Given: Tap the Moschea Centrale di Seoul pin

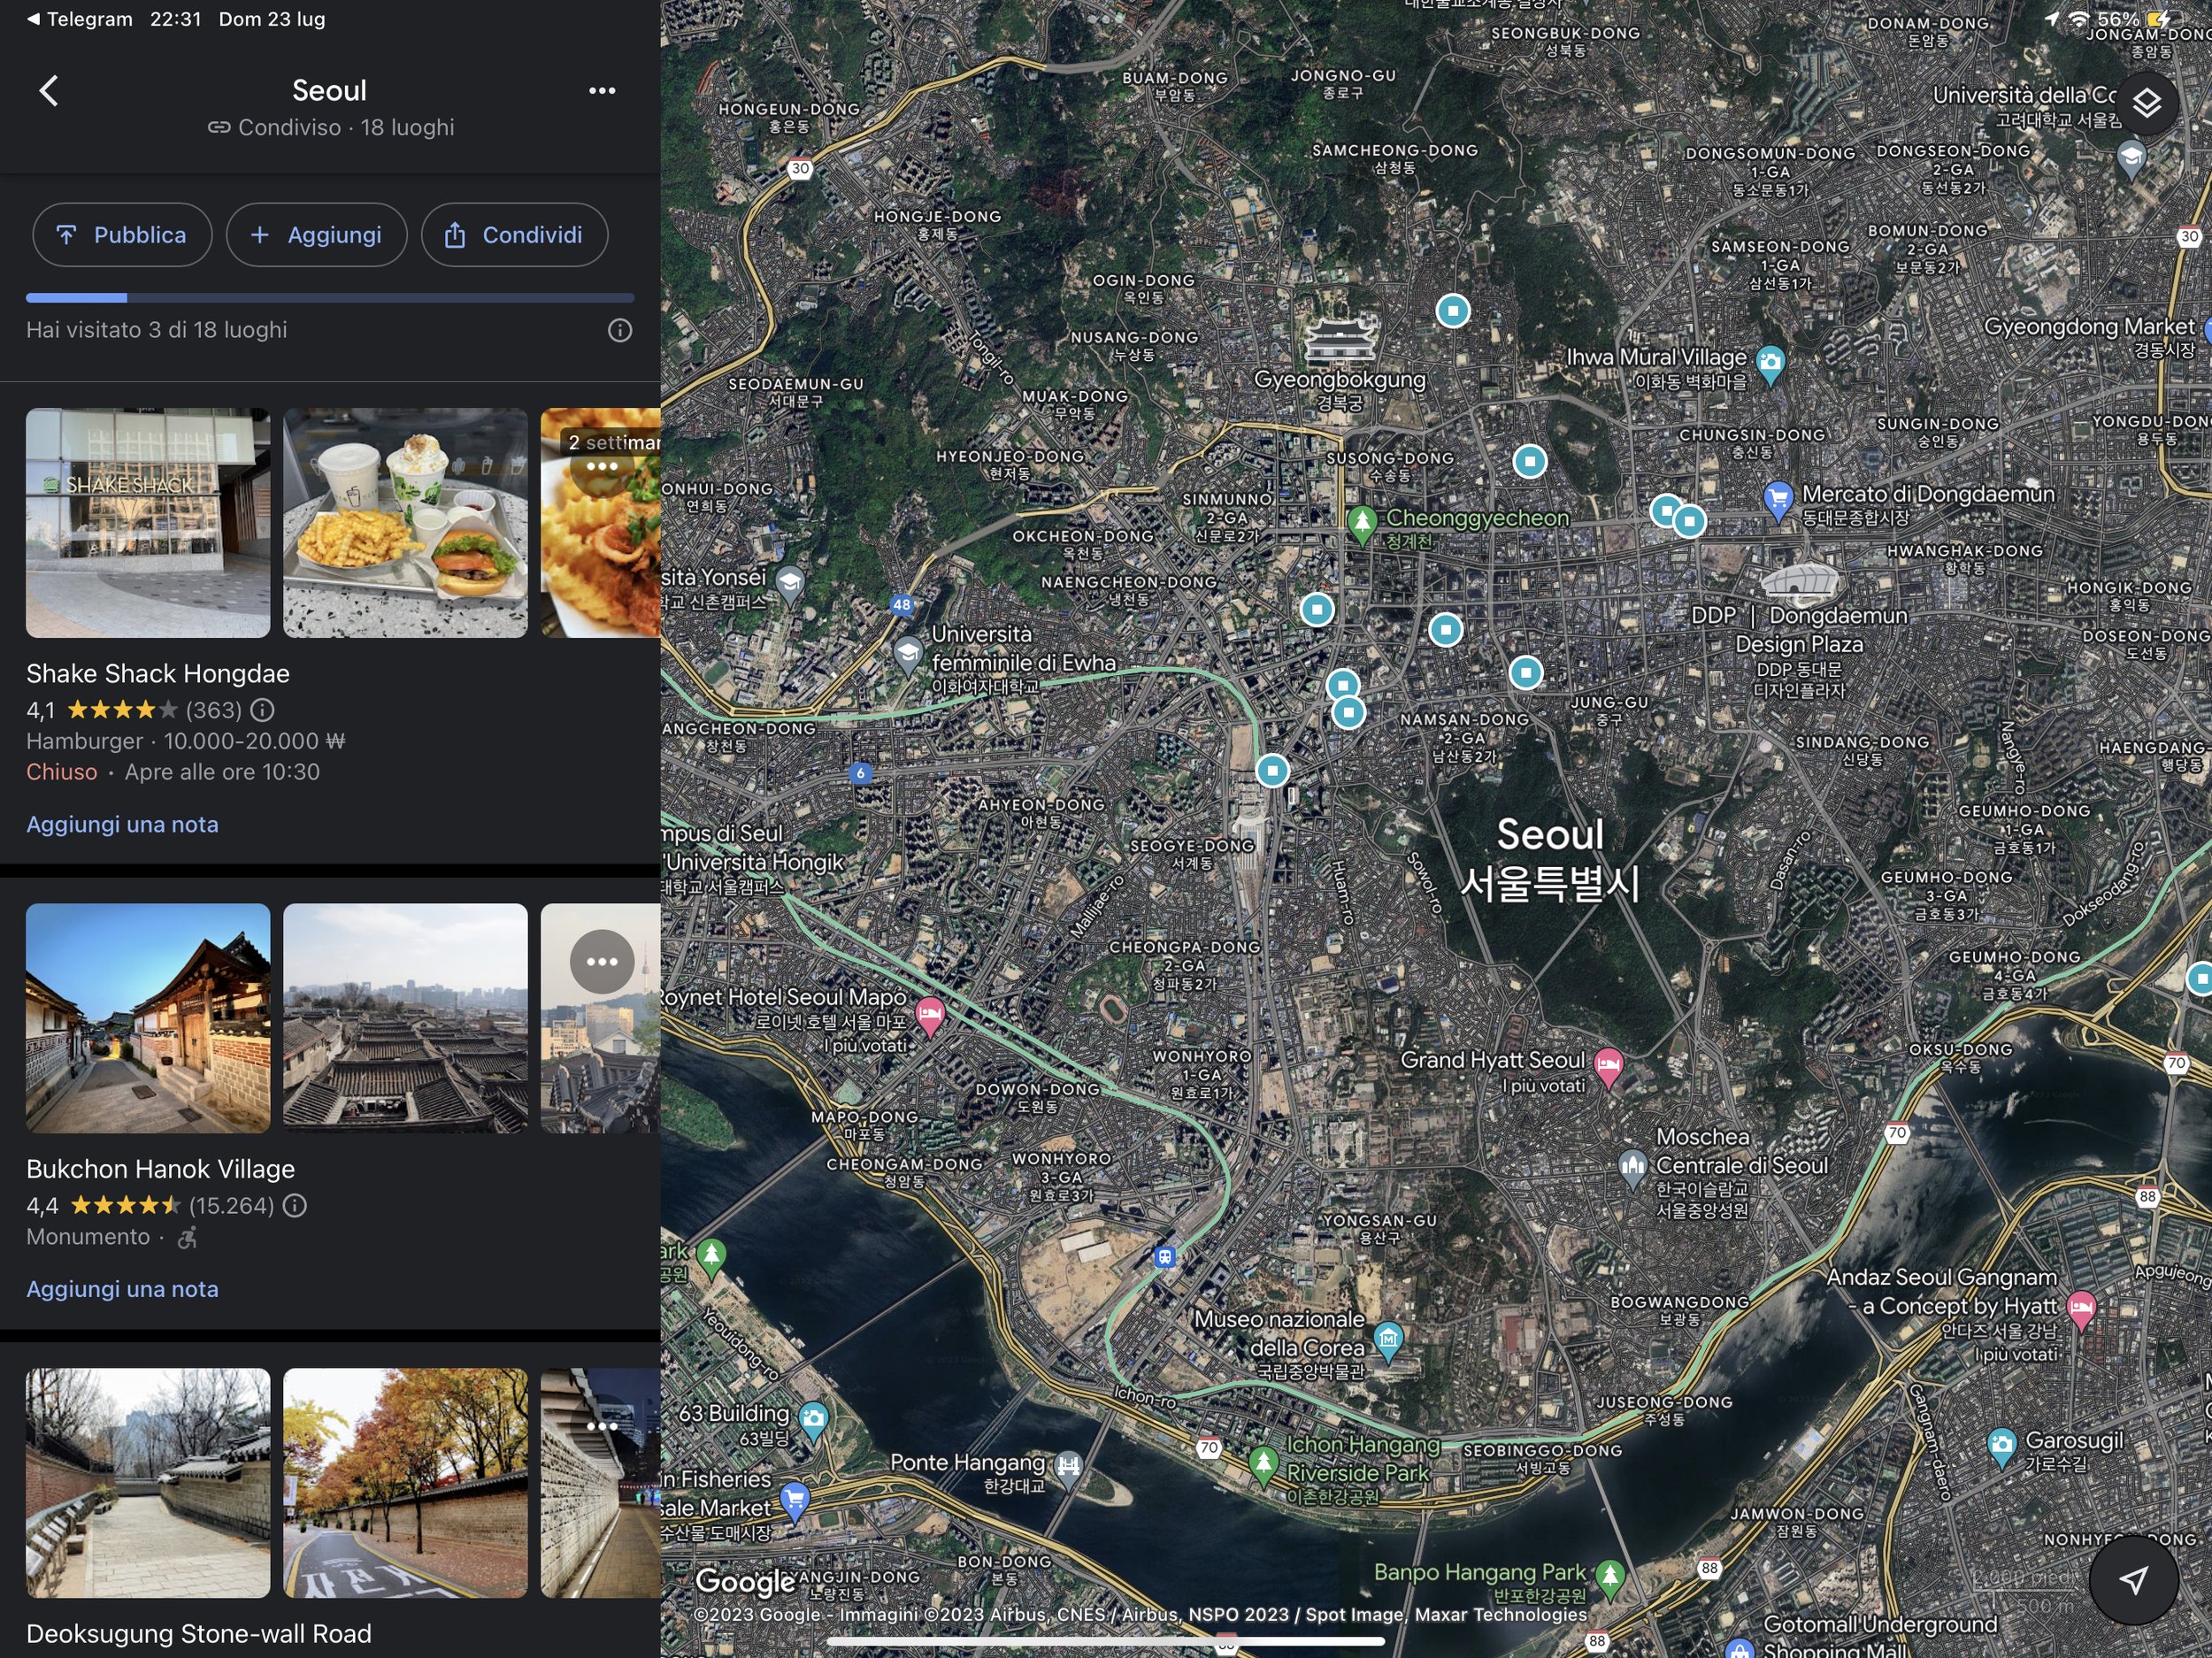Looking at the screenshot, I should pos(1632,1169).
